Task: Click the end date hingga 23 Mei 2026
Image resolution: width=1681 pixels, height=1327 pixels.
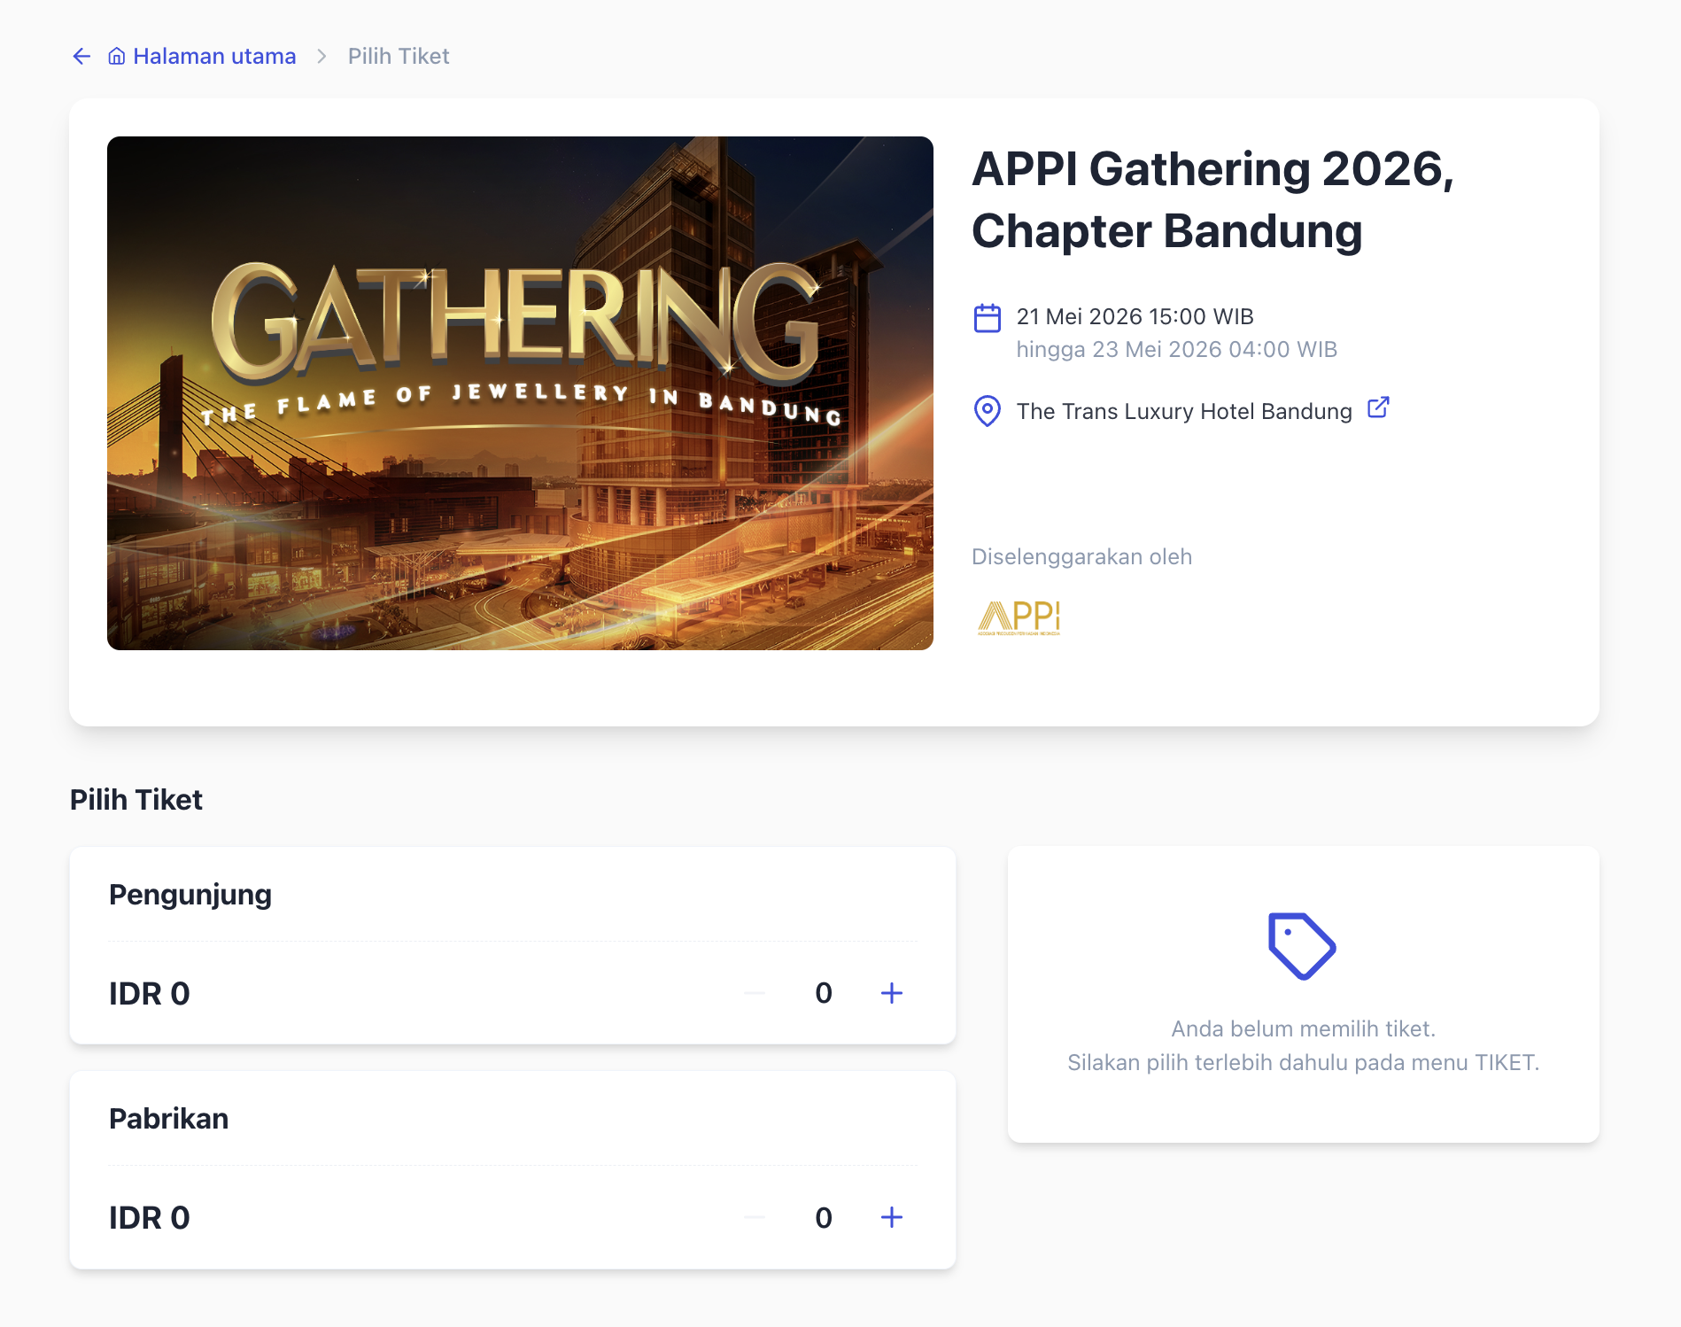Action: [x=1177, y=349]
